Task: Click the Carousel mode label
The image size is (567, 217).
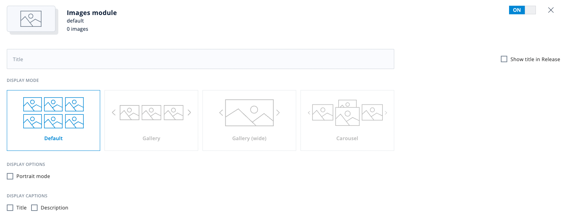Action: tap(347, 138)
